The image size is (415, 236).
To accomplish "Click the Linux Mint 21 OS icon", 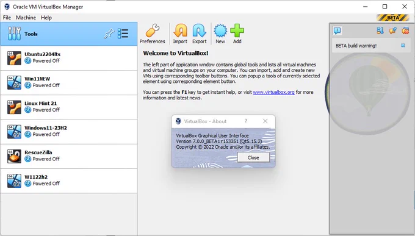I will click(14, 107).
